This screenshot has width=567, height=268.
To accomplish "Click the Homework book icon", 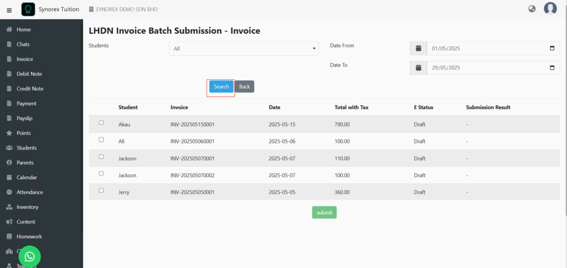I will [9, 237].
